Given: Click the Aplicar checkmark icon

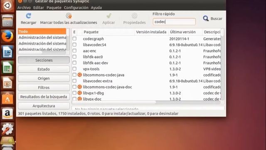Looking at the screenshot, I should point(109,16).
